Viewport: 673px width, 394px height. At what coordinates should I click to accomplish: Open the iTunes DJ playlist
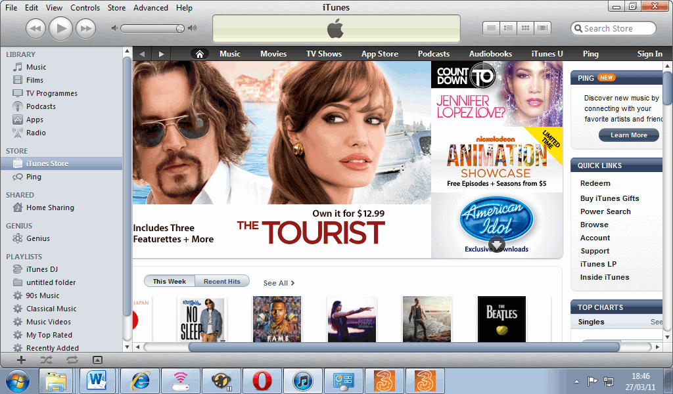(41, 270)
